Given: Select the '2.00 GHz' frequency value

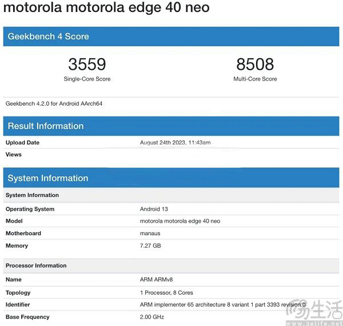Looking at the screenshot, I should point(152,317).
